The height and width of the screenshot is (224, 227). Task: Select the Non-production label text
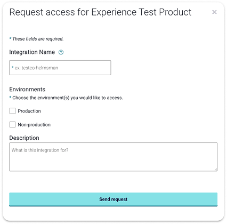34,125
